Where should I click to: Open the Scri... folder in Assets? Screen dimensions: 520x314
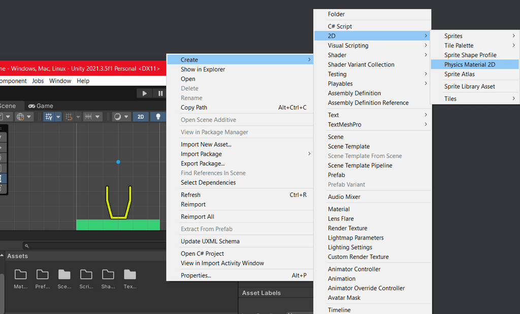[86, 279]
